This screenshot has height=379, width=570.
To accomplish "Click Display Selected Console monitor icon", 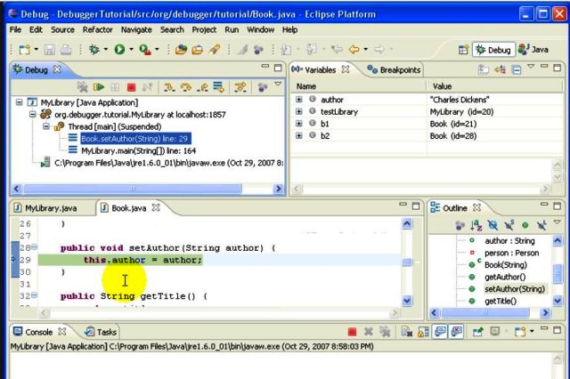I will pos(495,332).
